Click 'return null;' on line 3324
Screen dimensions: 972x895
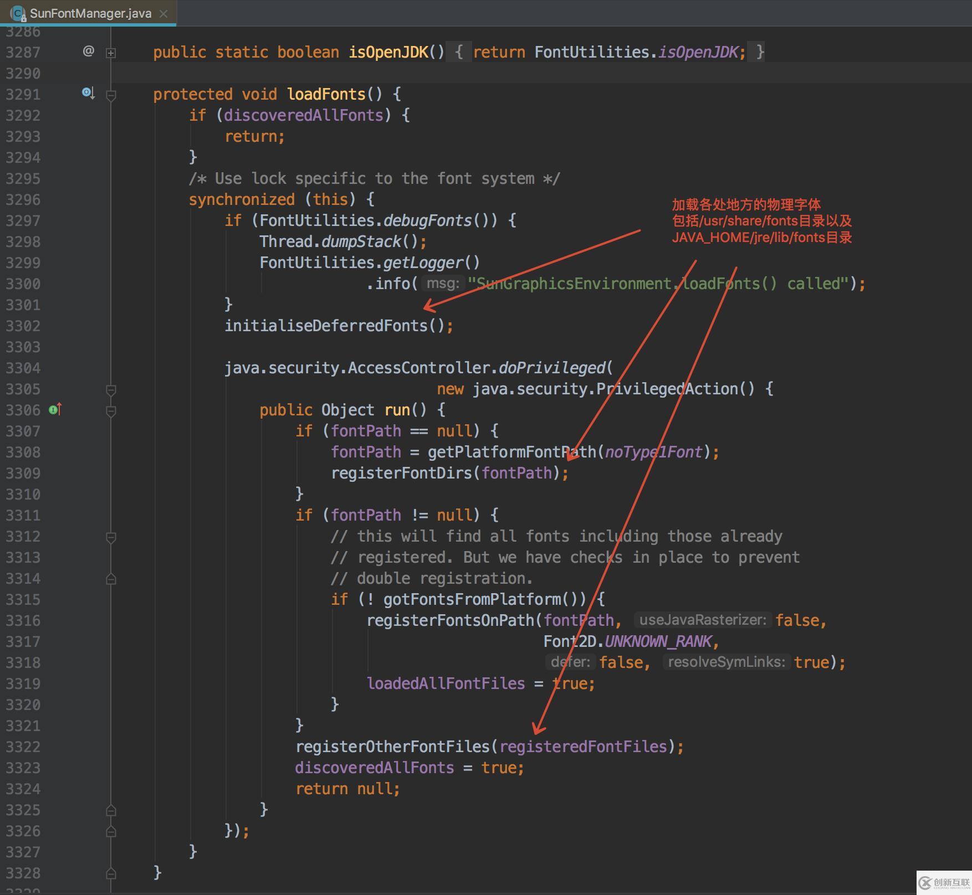click(347, 789)
